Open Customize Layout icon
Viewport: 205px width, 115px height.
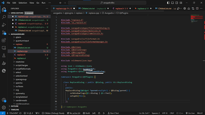181,3
